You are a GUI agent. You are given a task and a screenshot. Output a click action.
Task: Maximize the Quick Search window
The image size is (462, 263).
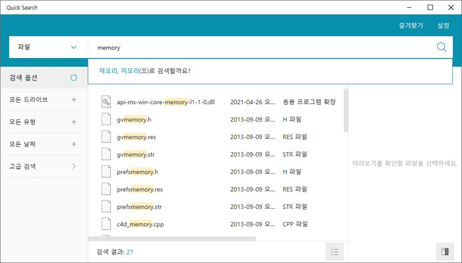(x=430, y=7)
